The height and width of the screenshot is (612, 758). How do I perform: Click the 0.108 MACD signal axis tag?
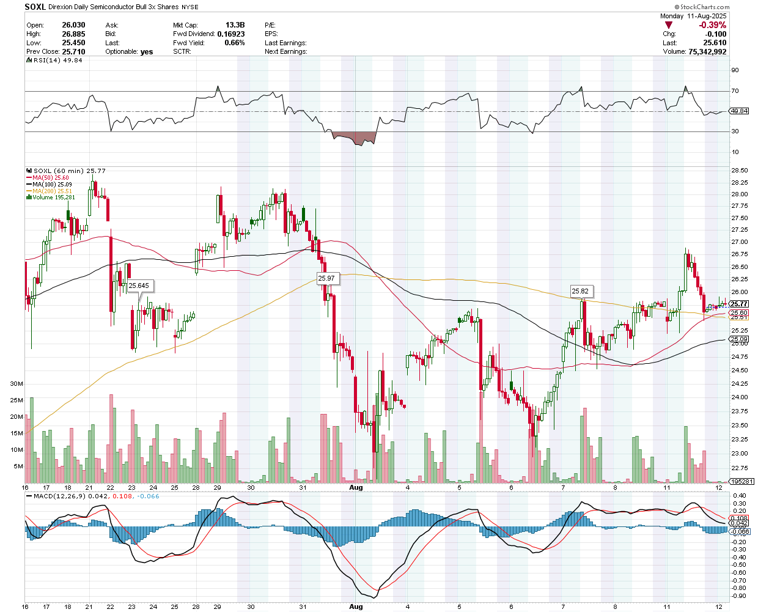tap(740, 518)
